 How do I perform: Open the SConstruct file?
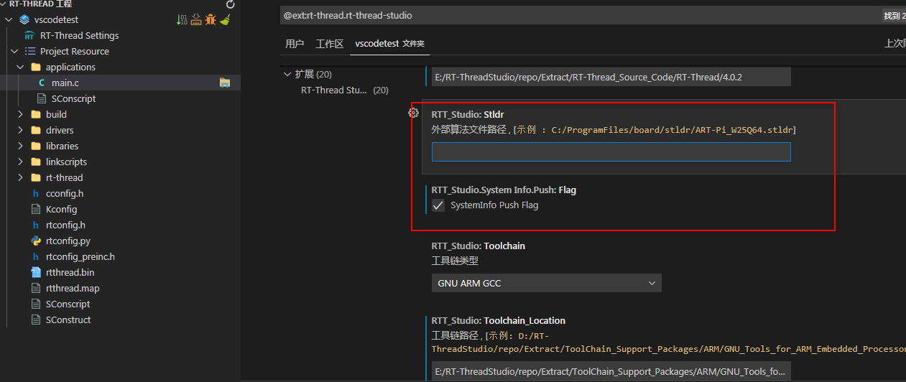(x=68, y=320)
